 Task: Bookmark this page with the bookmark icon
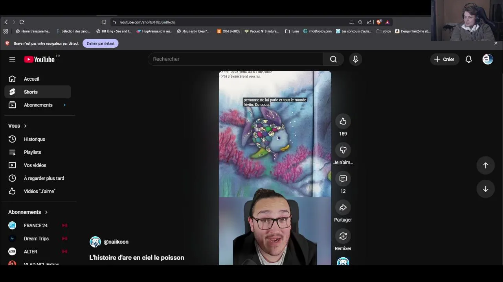point(104,22)
